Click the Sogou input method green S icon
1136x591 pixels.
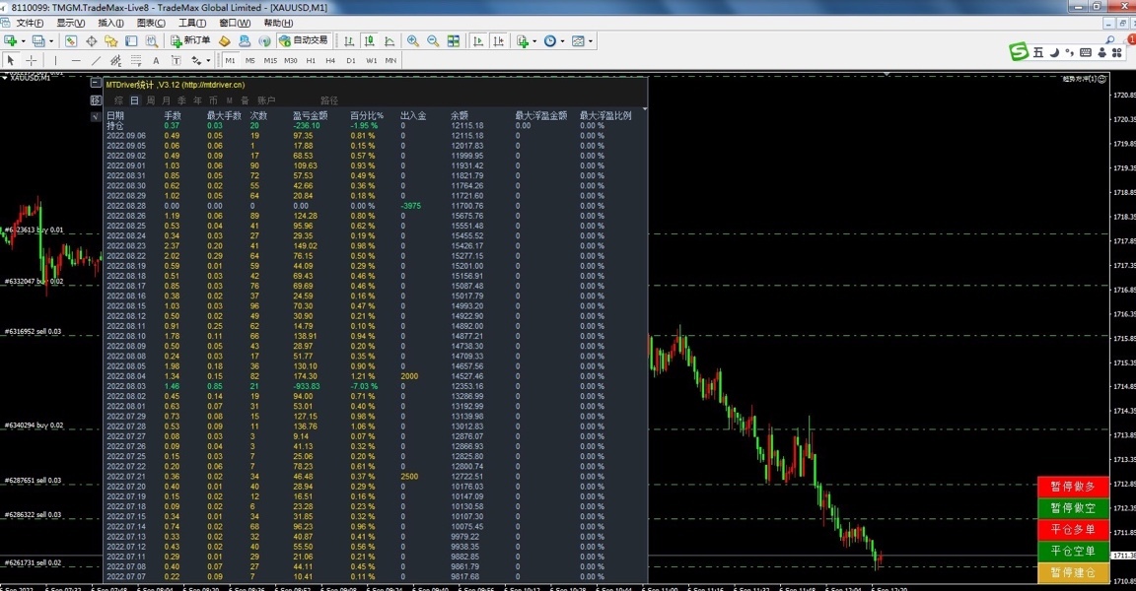click(x=1019, y=52)
